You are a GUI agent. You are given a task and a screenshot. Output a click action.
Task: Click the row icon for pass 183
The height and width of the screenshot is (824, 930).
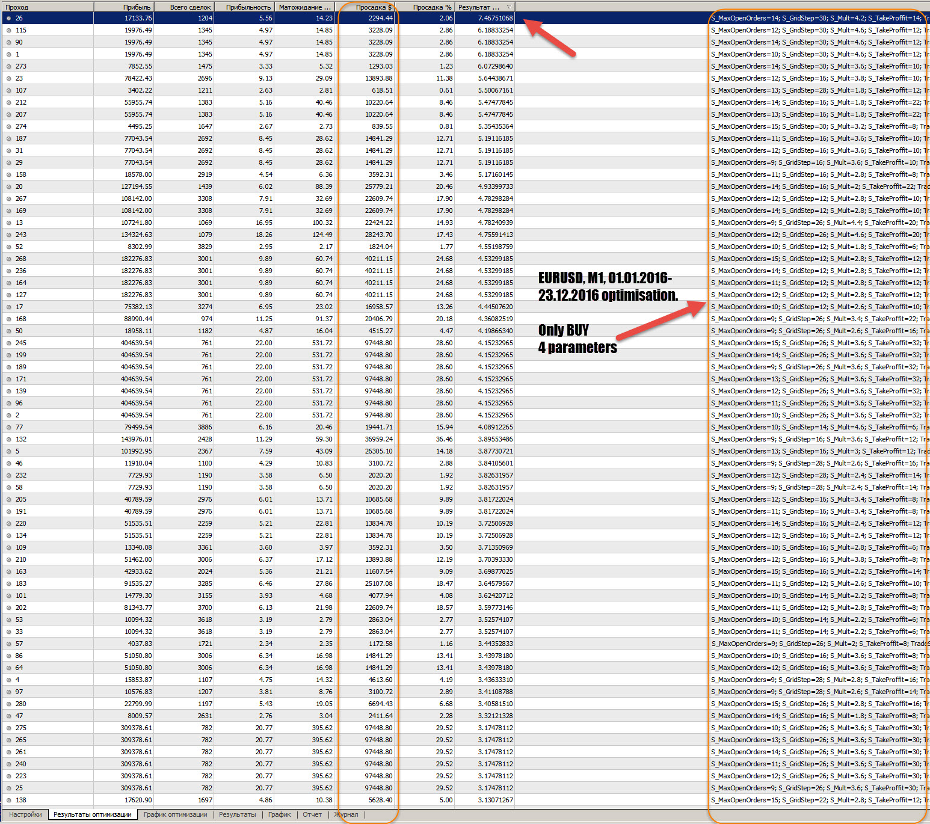[x=8, y=583]
